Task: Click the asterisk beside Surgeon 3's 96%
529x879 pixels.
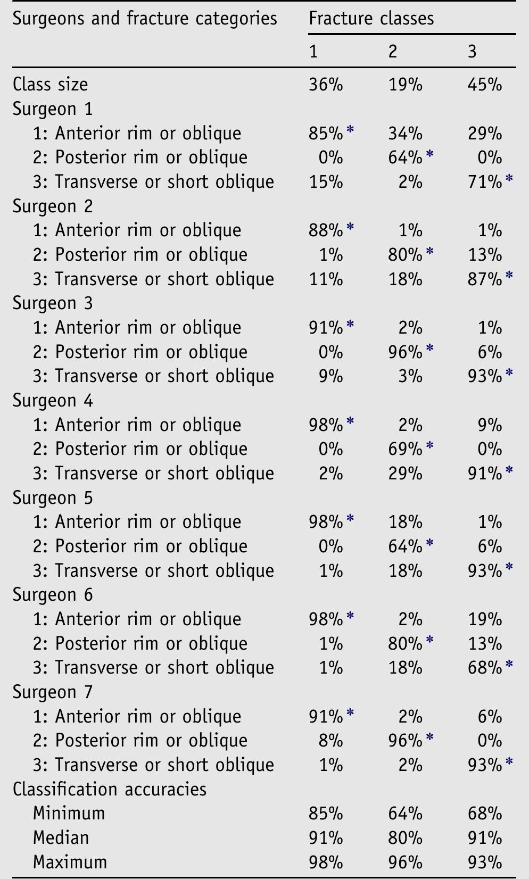Action: click(x=430, y=349)
